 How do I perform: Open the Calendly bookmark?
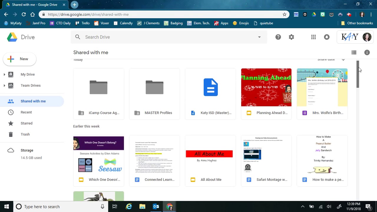coord(123,23)
